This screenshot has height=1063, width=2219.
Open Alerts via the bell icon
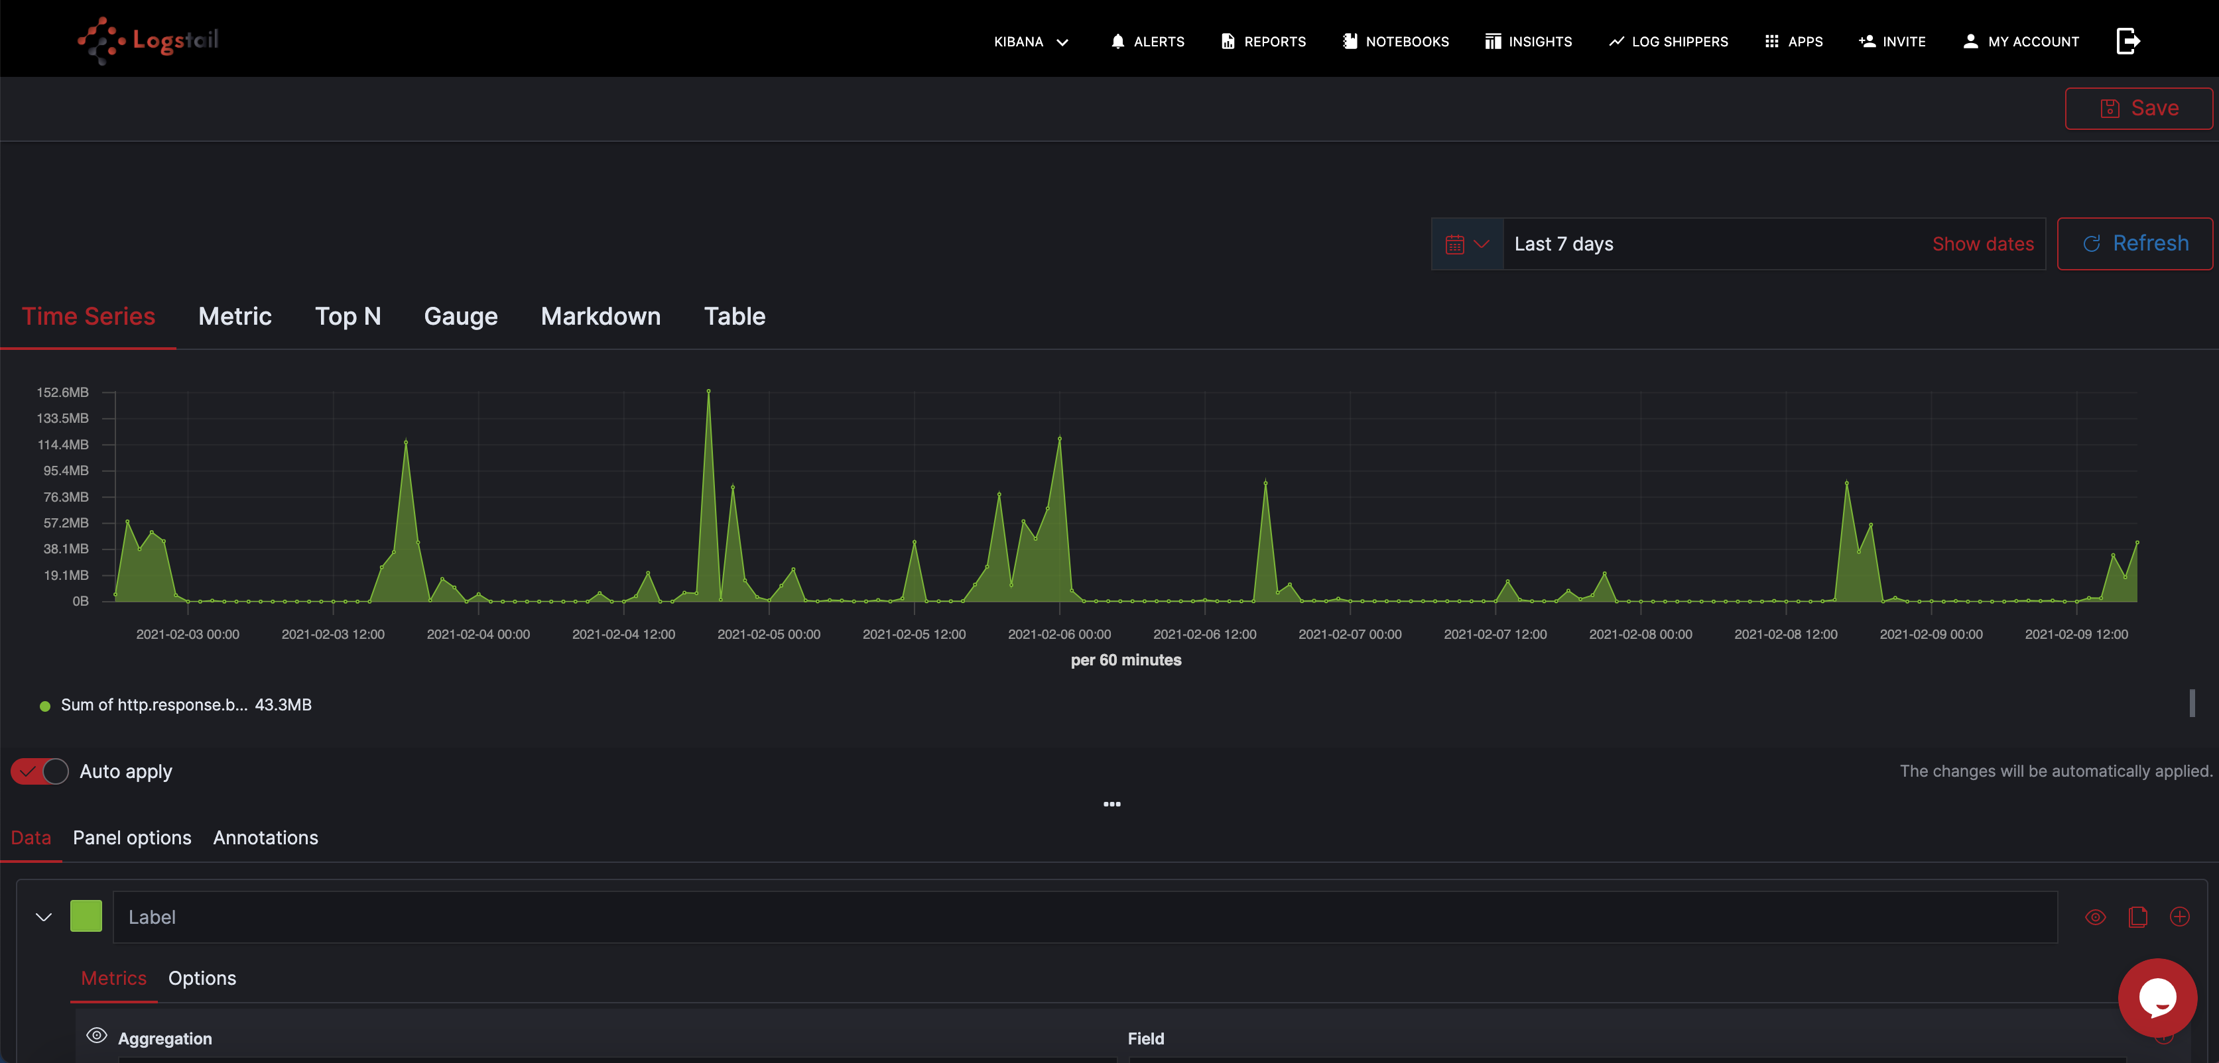pyautogui.click(x=1117, y=41)
